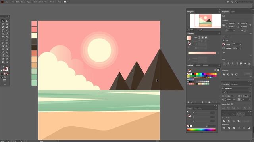Screen dimensions: 254x142
Task: Open the font size dropdown arrow
Action: click(234, 96)
